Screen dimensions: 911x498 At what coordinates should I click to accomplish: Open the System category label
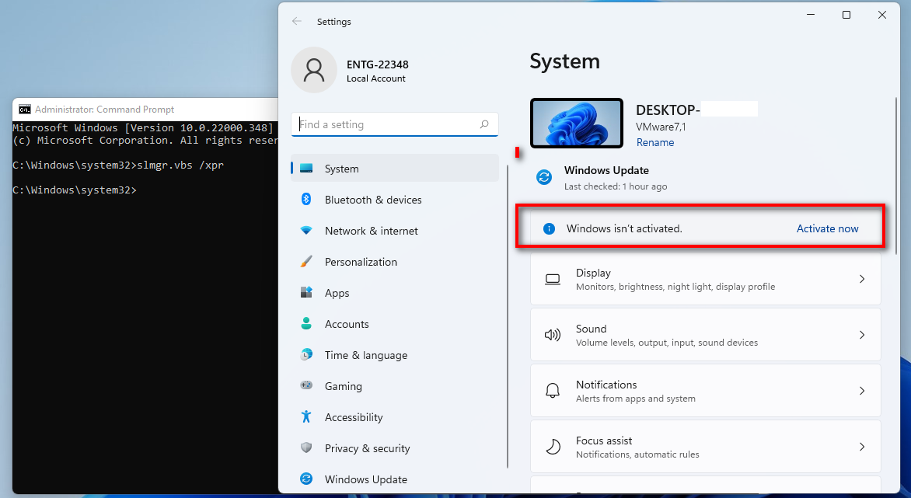point(342,169)
